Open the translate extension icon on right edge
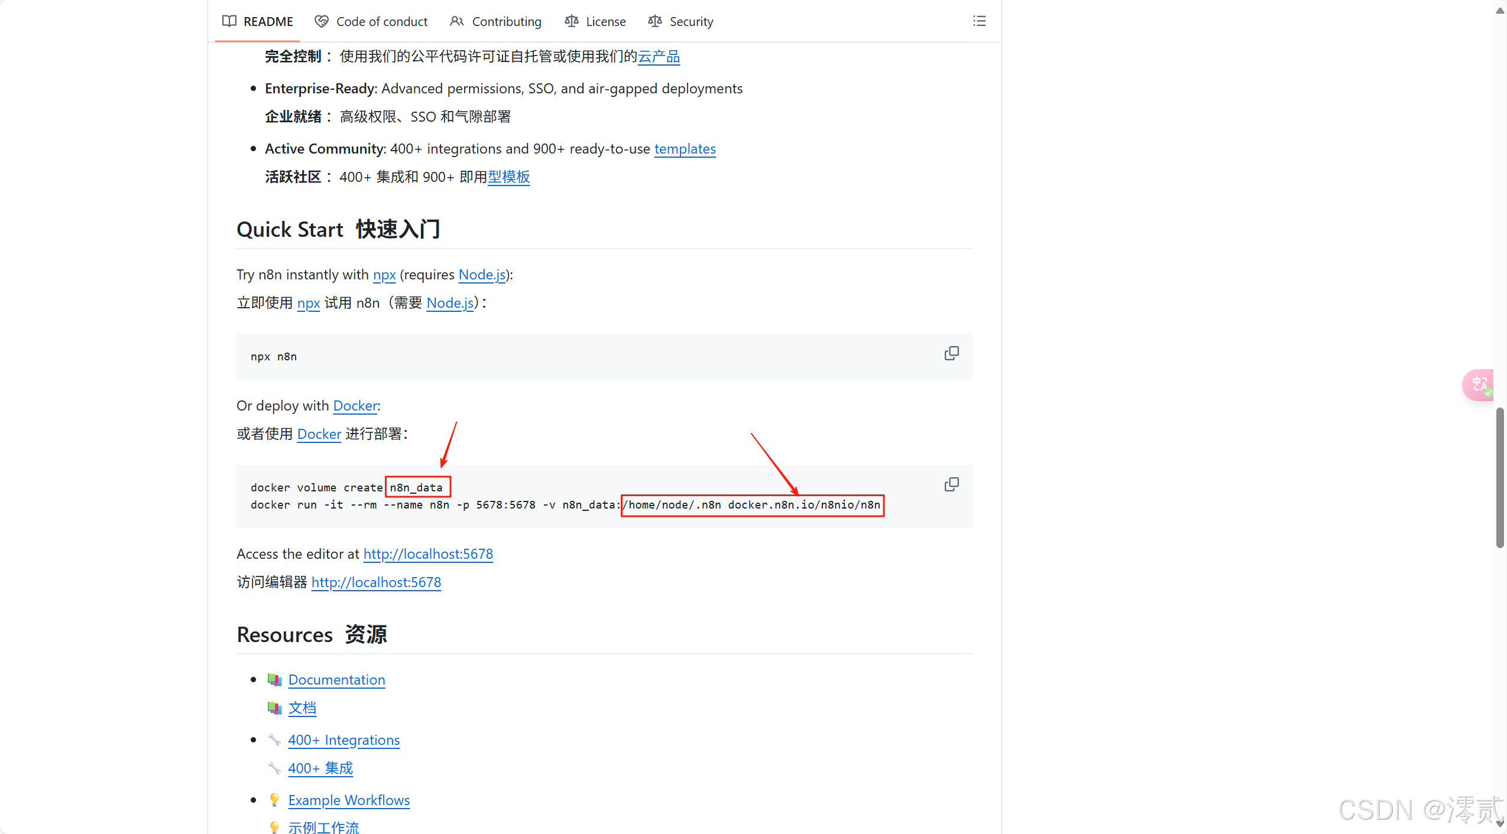The image size is (1507, 834). [1479, 385]
